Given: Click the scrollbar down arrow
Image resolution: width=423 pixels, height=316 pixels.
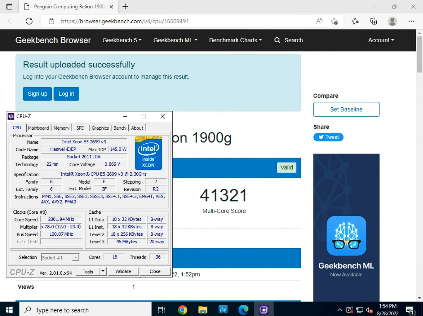Looking at the screenshot, I should pos(420,298).
